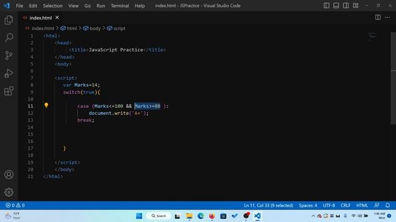
Task: Expand the body breadcrumb segment
Action: [x=92, y=28]
